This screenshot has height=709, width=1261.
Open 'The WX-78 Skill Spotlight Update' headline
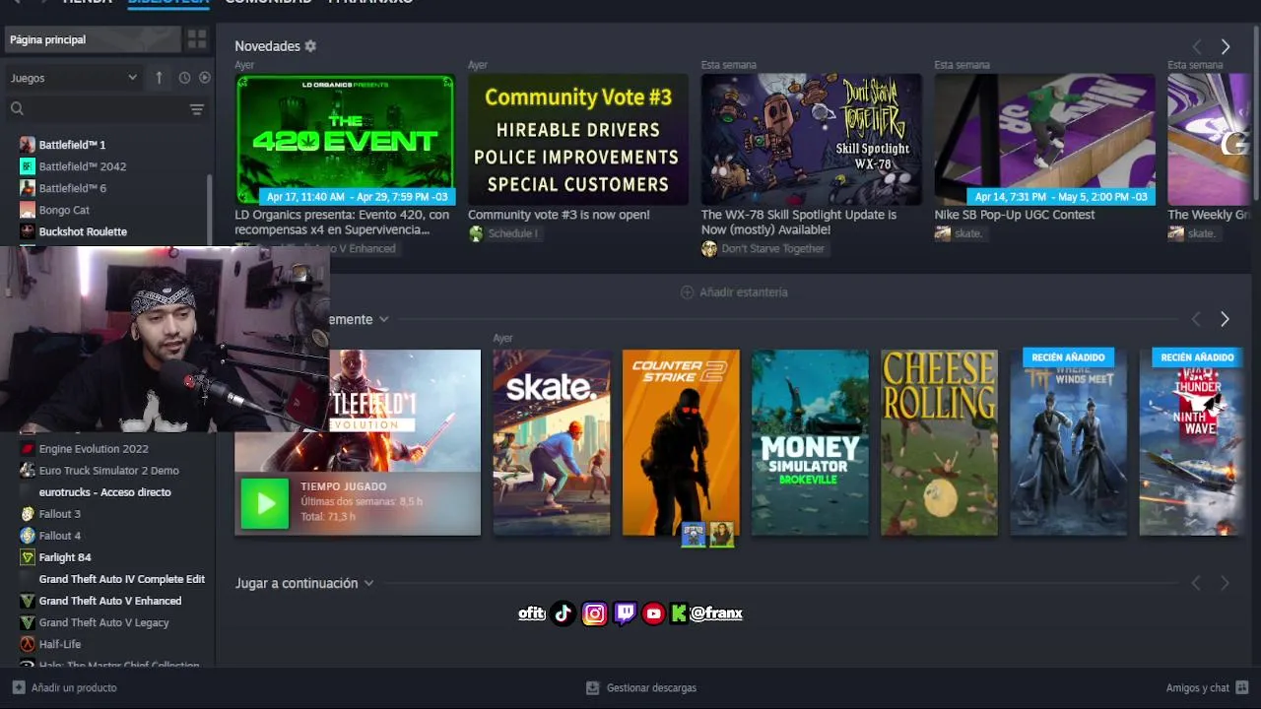799,222
